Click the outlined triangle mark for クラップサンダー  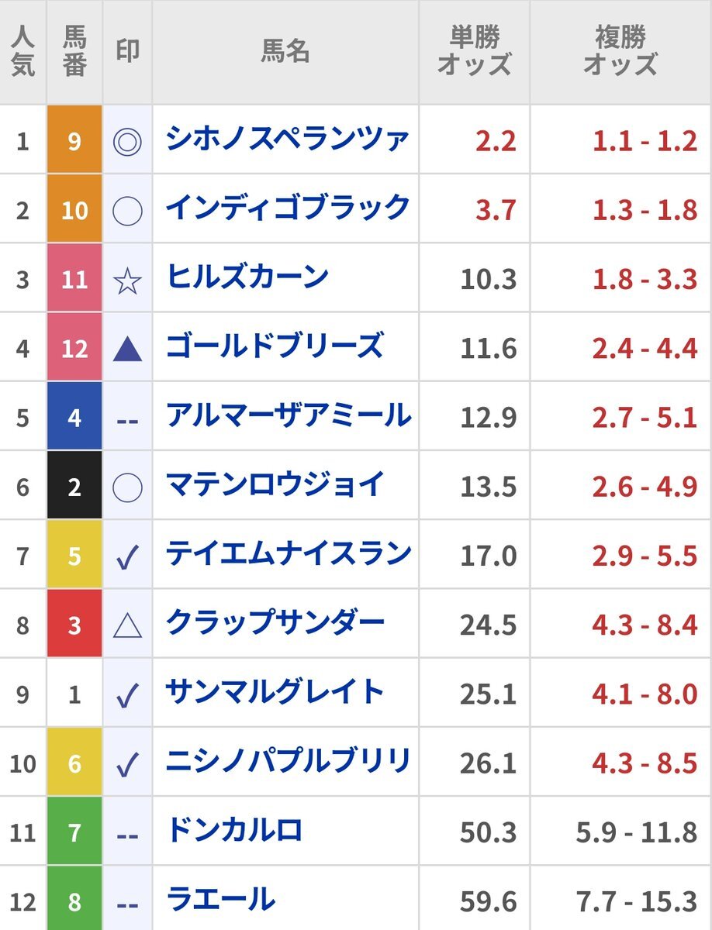[x=127, y=625]
